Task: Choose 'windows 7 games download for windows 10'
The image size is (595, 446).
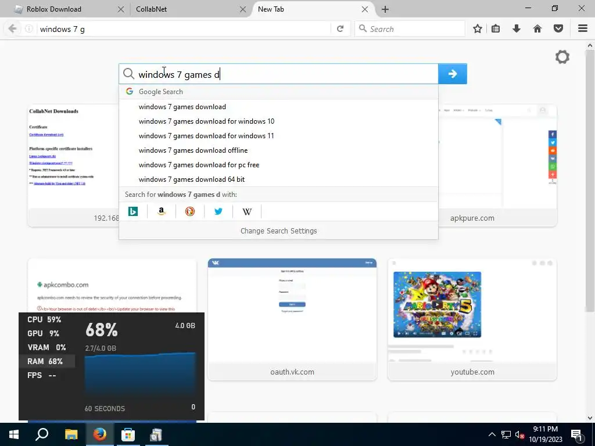Action: click(278, 121)
